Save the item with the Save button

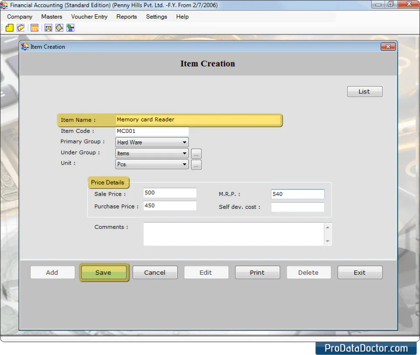(104, 272)
